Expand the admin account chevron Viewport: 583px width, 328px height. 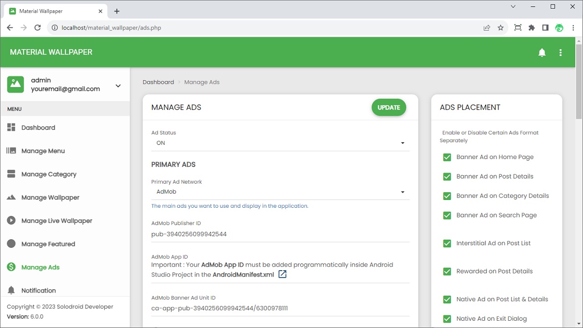pos(118,86)
